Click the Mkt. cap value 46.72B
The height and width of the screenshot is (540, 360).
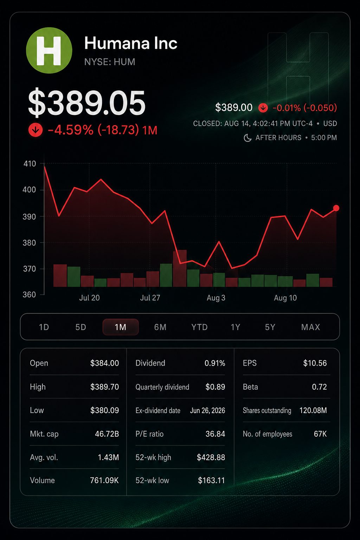[107, 434]
